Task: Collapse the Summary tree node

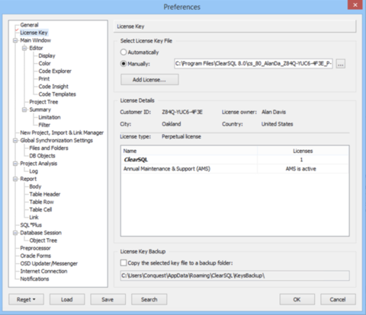Action: coord(24,110)
